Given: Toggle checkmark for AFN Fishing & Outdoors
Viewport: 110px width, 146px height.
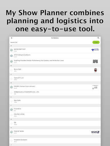Looking at the screenshot, I should pos(11,56).
